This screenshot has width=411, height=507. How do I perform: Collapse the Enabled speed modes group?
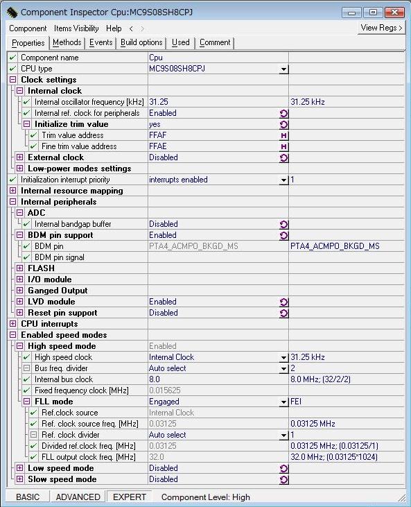pos(12,335)
